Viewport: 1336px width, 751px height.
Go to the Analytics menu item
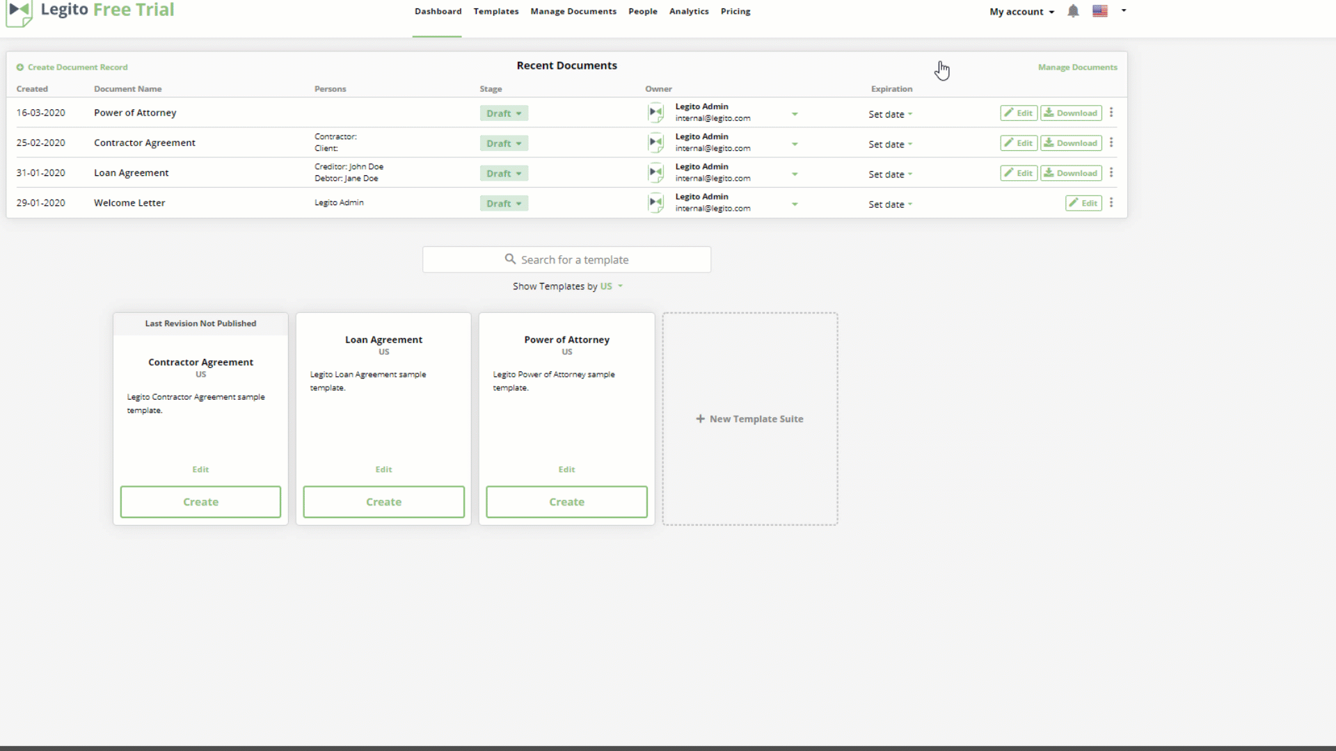[689, 12]
